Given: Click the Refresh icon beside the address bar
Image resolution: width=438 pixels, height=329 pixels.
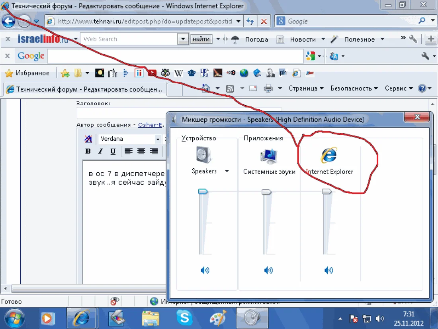Looking at the screenshot, I should [x=250, y=21].
